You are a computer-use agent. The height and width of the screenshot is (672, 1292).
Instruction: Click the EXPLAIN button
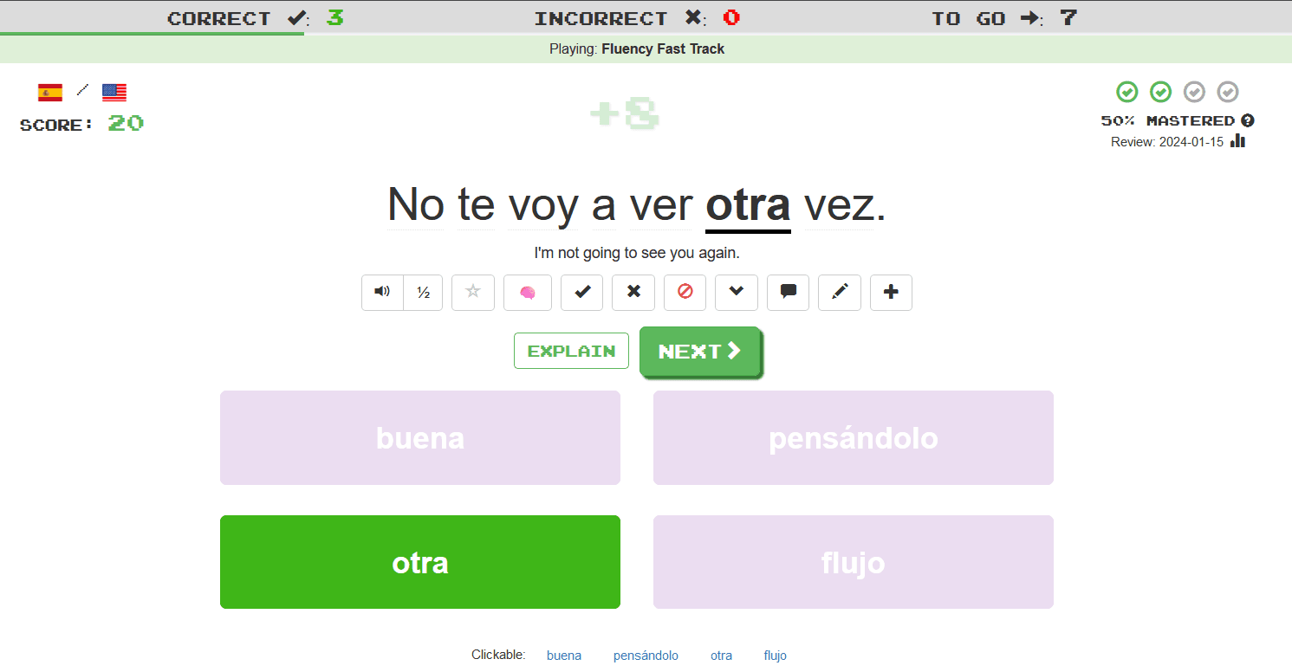coord(571,351)
